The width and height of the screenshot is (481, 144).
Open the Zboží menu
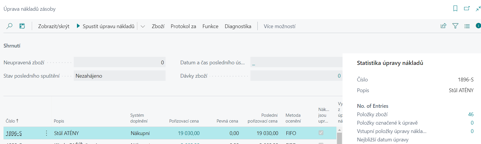tap(158, 26)
